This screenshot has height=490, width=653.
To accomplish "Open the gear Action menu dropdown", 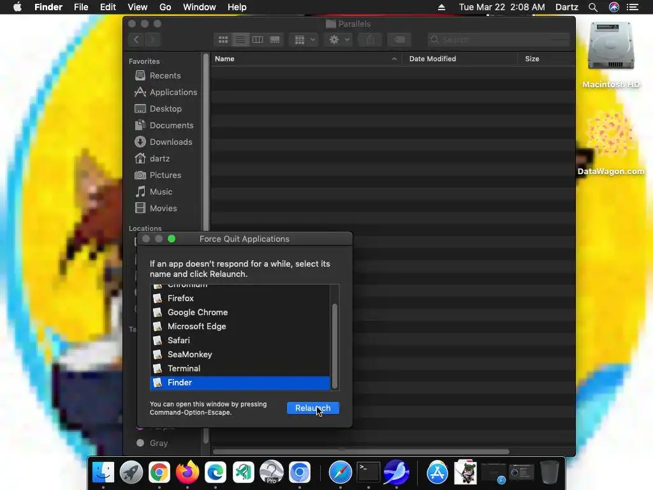I will (339, 40).
